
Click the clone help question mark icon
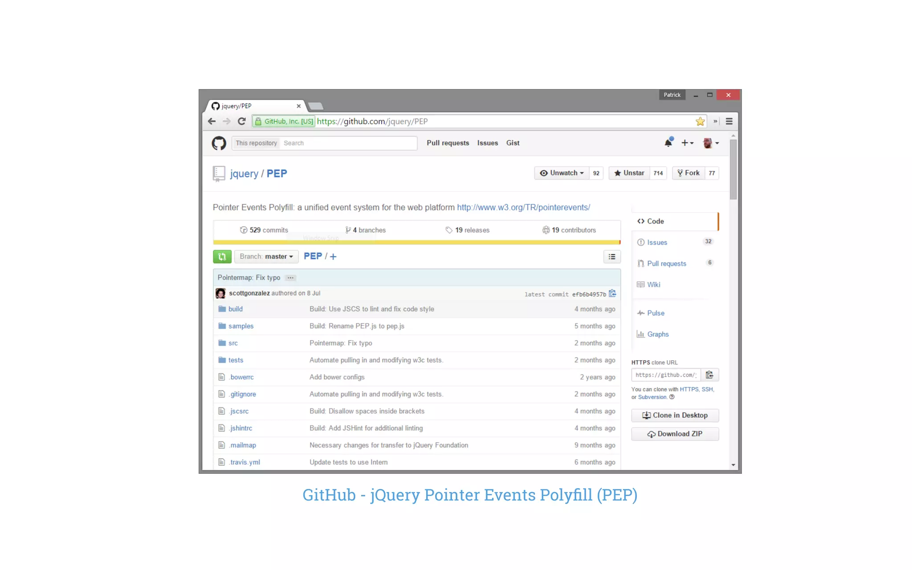[x=672, y=397]
